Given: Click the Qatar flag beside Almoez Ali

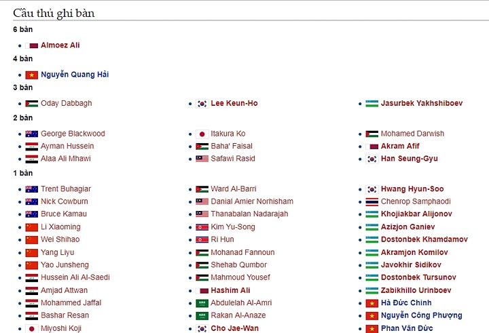Looking at the screenshot, I should tap(31, 46).
